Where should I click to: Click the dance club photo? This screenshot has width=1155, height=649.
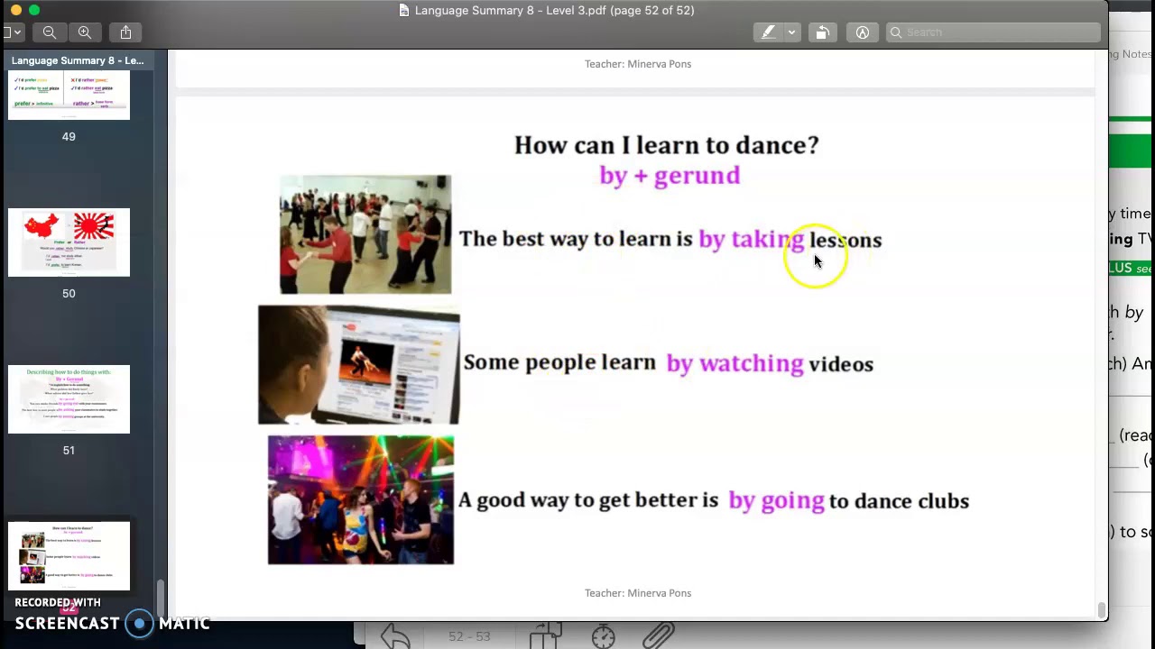[x=361, y=500]
